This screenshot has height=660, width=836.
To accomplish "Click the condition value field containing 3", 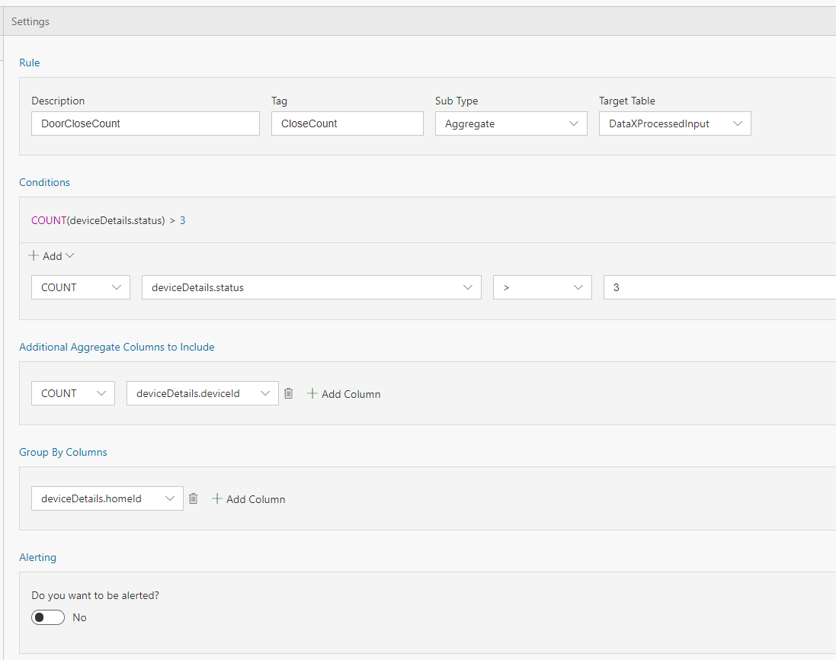I will point(716,287).
